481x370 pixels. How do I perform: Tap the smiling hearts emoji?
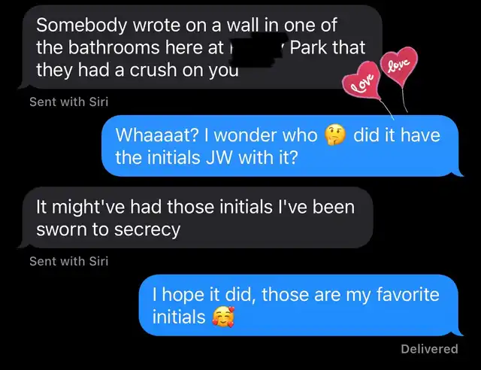(223, 317)
